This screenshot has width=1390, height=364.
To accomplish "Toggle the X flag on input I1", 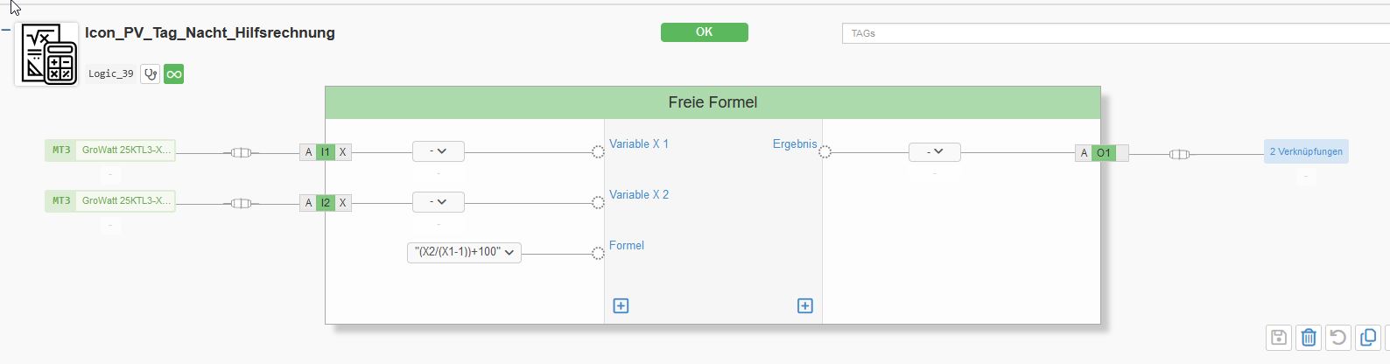I will click(342, 152).
